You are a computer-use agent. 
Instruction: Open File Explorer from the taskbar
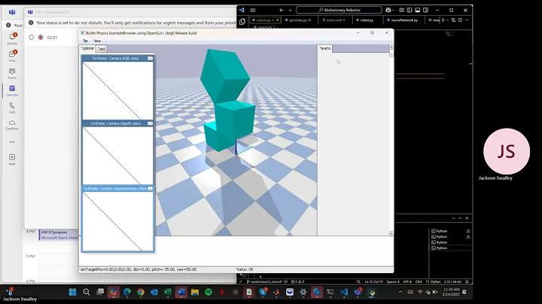(195, 292)
